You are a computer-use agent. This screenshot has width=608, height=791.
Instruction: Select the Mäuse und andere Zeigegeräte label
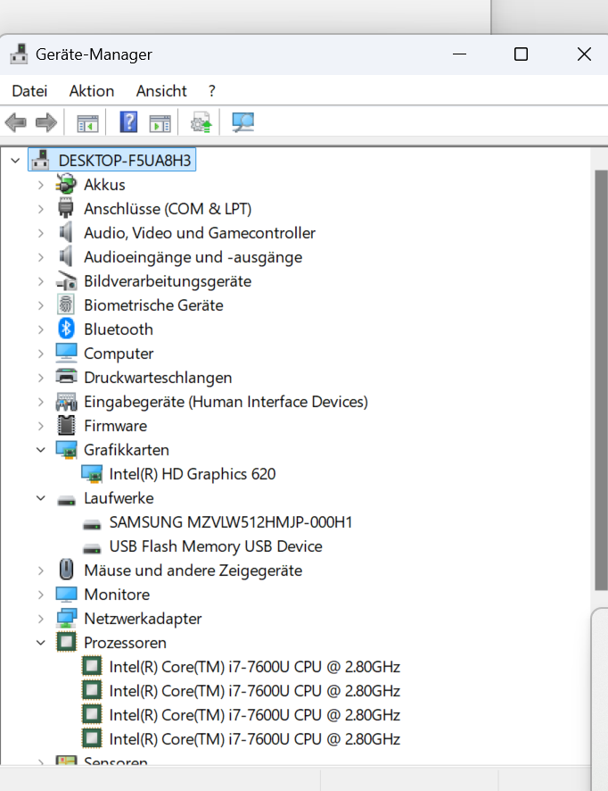[193, 570]
